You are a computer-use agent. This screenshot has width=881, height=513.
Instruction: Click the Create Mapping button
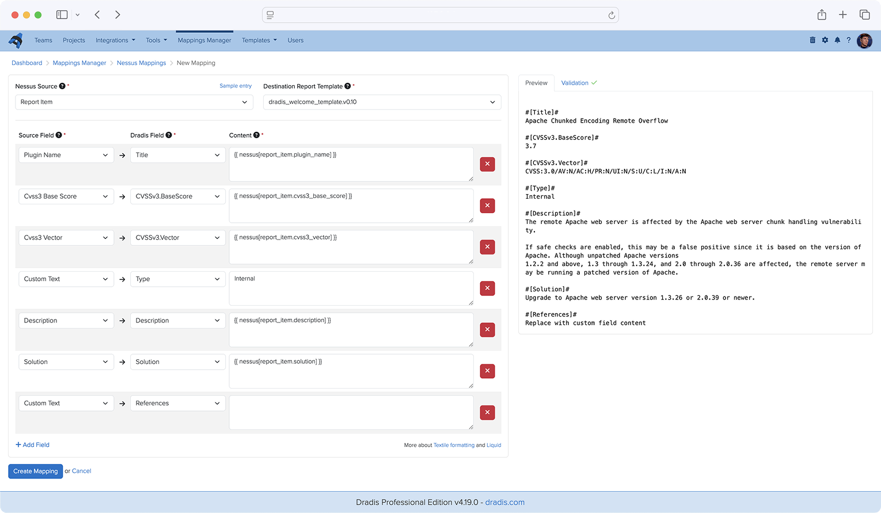click(36, 471)
